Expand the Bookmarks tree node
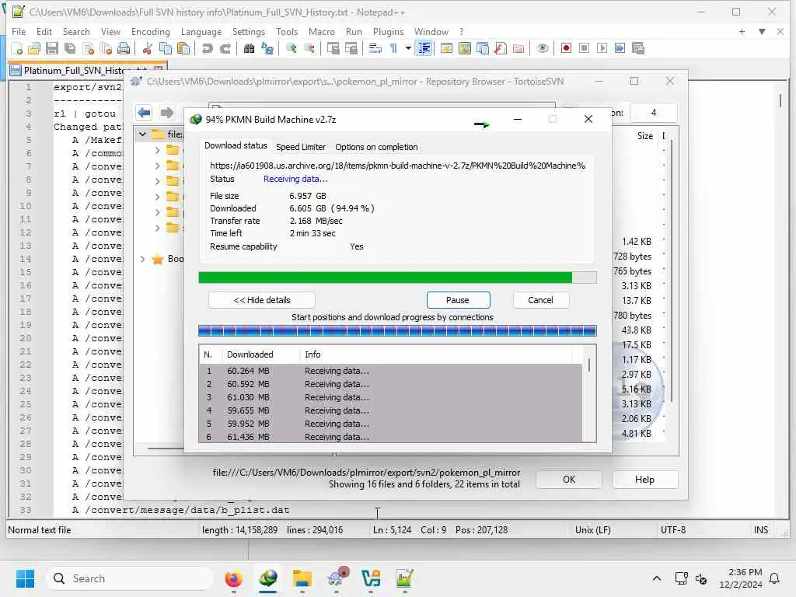Viewport: 796px width, 597px height. coord(143,259)
